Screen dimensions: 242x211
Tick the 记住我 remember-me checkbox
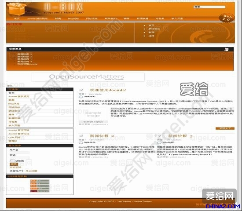coord(12,161)
